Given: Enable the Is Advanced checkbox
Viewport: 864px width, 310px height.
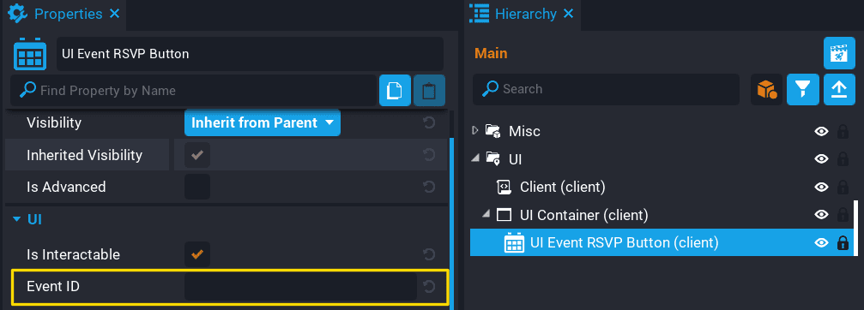Looking at the screenshot, I should pos(197,187).
